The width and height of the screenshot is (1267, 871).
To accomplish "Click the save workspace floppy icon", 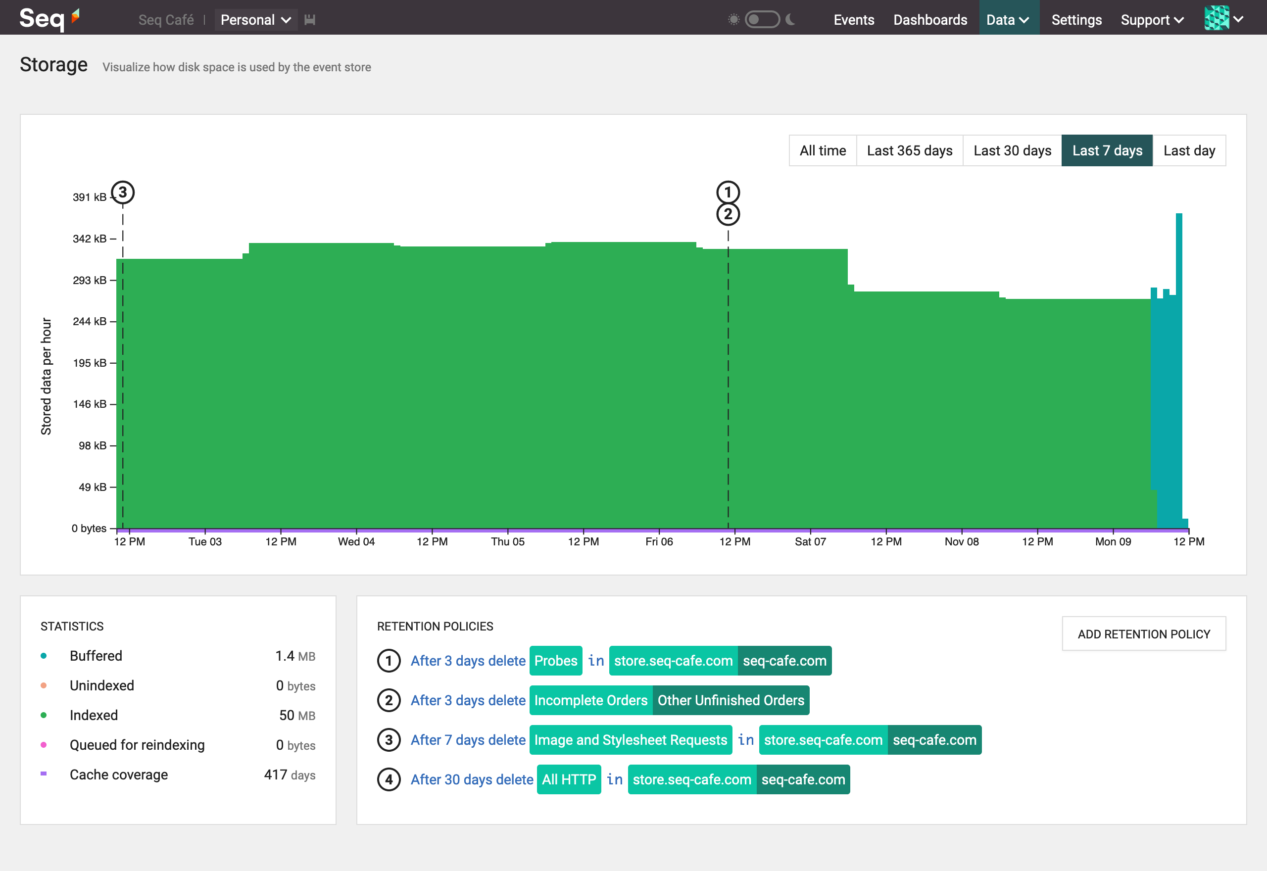I will [310, 20].
